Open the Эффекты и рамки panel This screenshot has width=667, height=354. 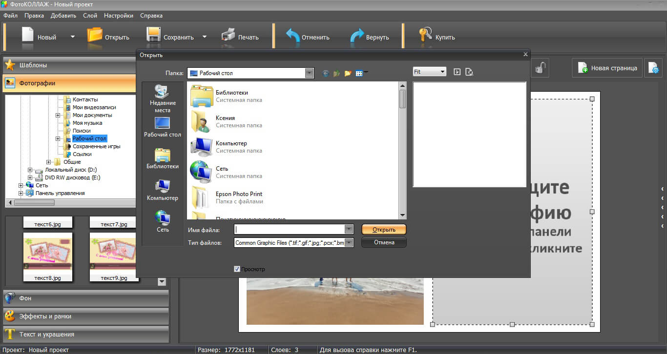coord(85,316)
